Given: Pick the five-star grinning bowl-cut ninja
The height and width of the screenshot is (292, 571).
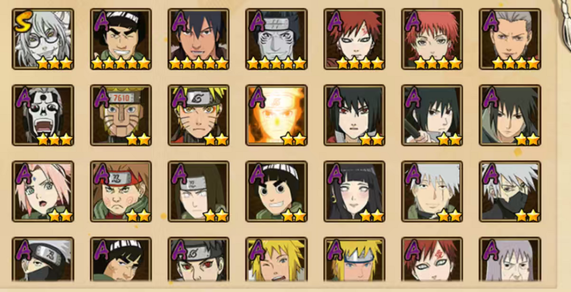Looking at the screenshot, I should click(x=121, y=39).
